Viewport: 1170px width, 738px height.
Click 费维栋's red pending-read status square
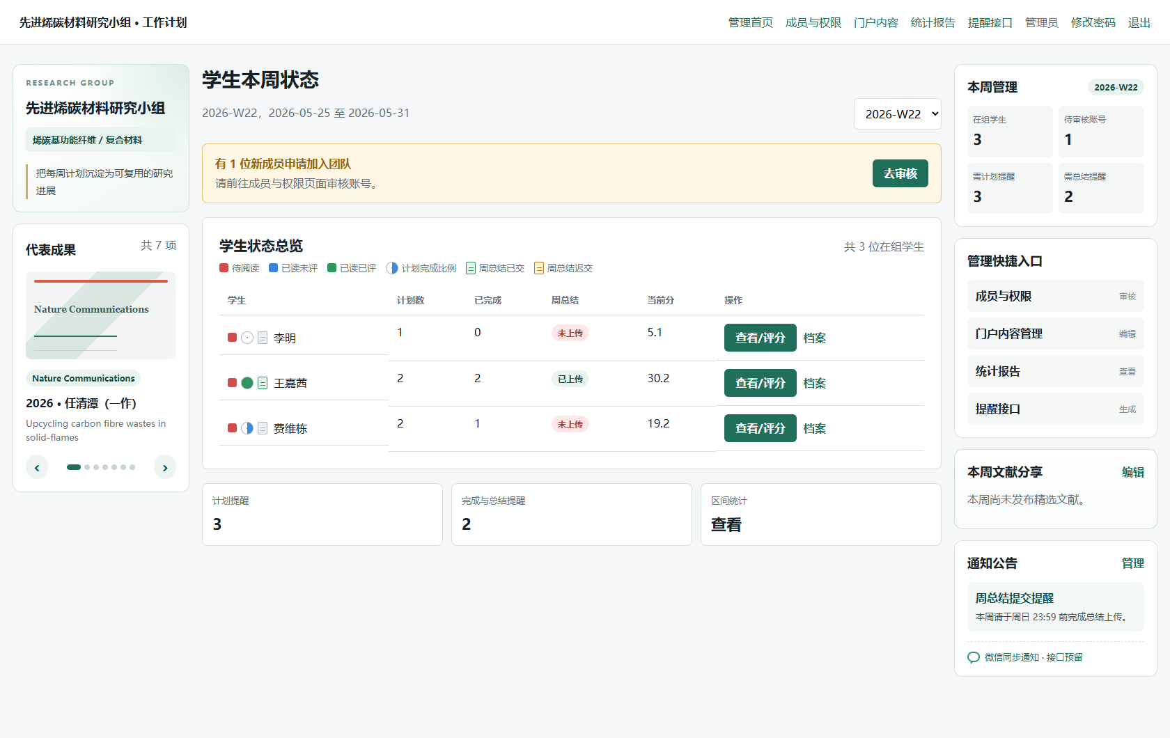(232, 428)
